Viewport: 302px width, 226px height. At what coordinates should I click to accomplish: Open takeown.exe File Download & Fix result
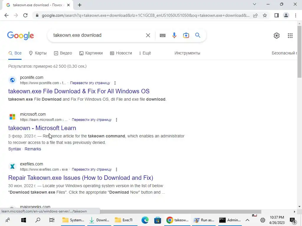[x=79, y=91]
